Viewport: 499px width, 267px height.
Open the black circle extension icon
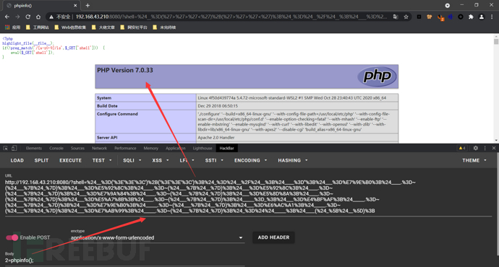click(x=461, y=17)
